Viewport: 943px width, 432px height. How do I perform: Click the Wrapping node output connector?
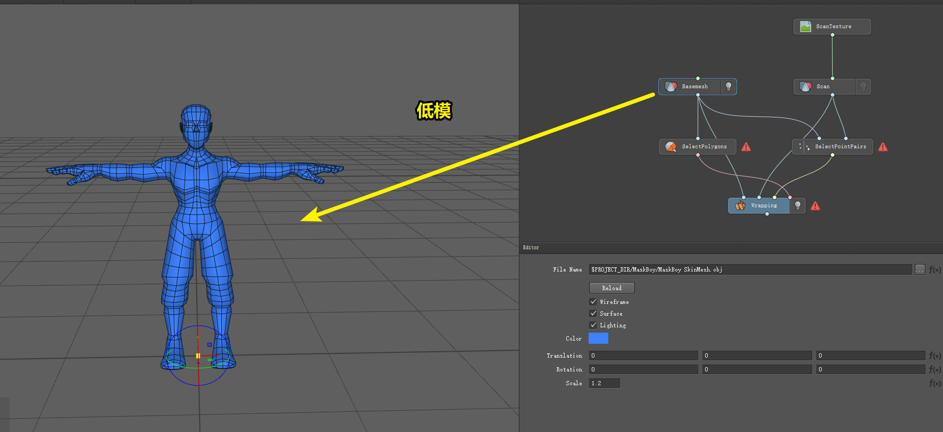(x=767, y=214)
